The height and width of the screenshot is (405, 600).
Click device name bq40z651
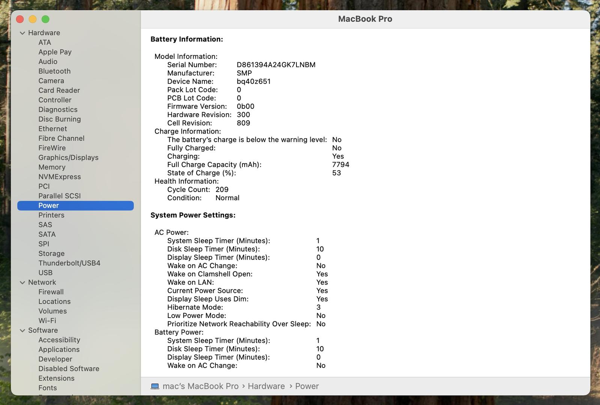pos(254,81)
